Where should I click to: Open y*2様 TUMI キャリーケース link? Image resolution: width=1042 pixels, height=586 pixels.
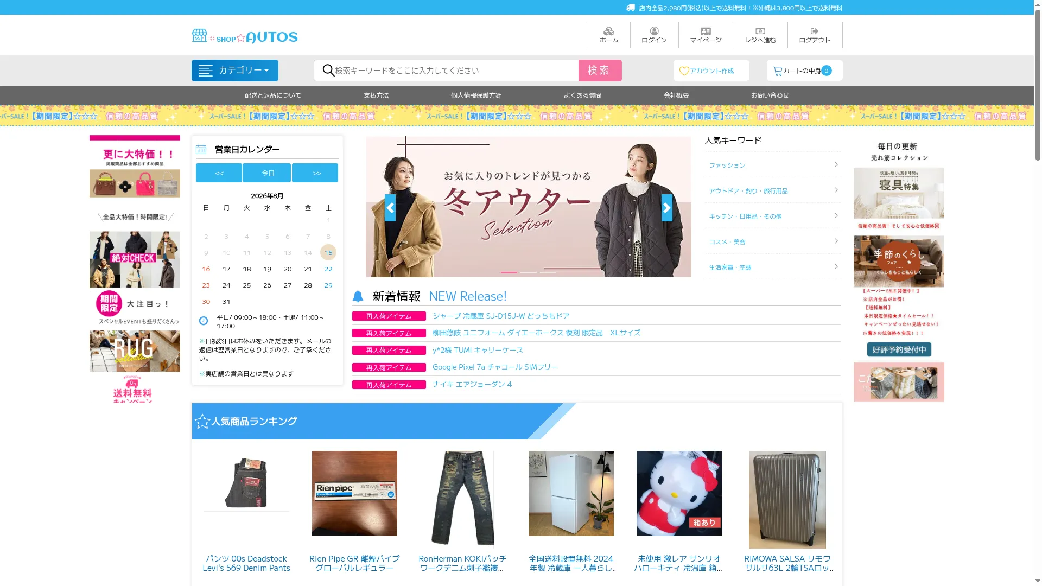pos(478,350)
